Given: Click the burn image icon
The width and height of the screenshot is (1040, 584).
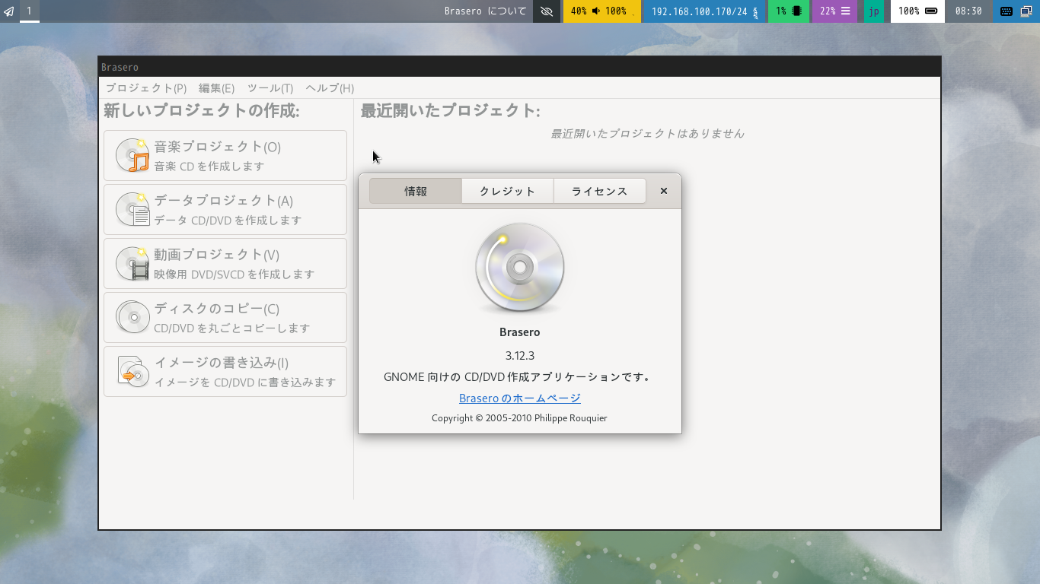Looking at the screenshot, I should (132, 372).
